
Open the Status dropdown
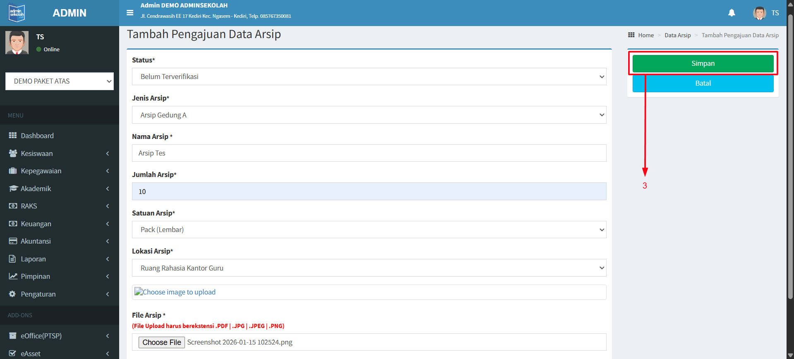[369, 77]
